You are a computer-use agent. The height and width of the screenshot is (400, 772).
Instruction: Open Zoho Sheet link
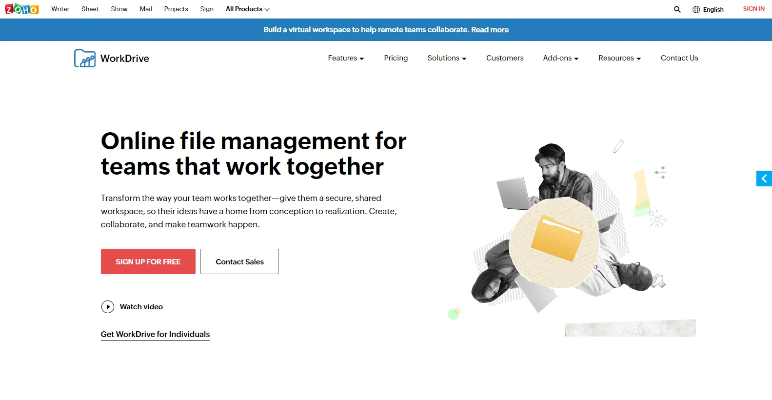point(90,9)
